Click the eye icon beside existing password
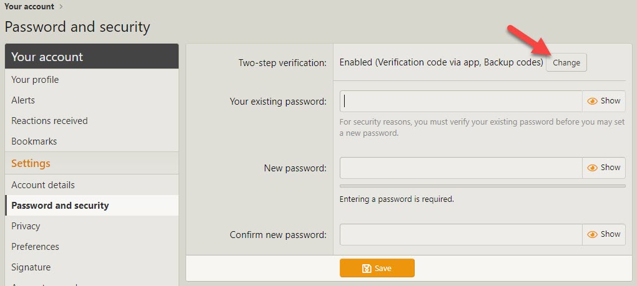The width and height of the screenshot is (637, 286). coord(593,101)
